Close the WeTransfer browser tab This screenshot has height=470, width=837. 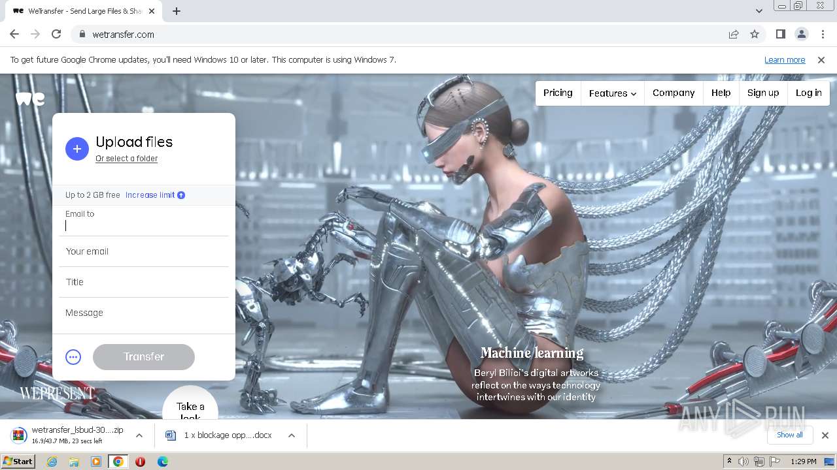(x=152, y=11)
